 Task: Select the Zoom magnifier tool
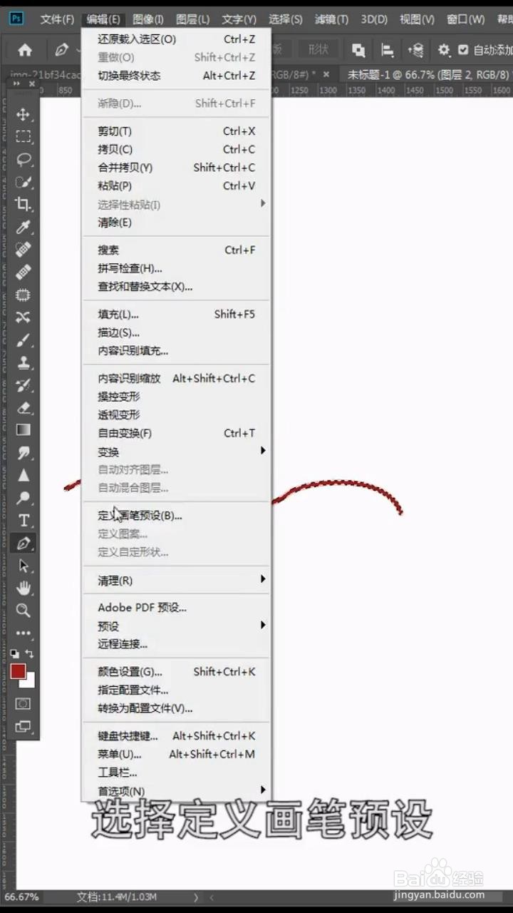coord(24,611)
